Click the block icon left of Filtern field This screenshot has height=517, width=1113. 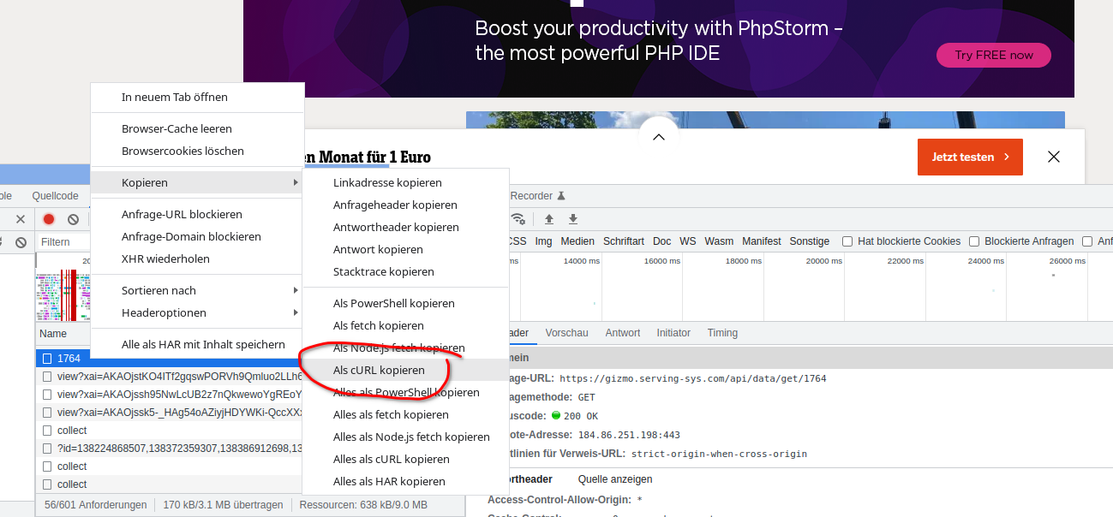coord(21,242)
